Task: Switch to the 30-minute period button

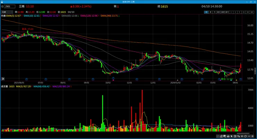Action: pyautogui.click(x=248, y=12)
